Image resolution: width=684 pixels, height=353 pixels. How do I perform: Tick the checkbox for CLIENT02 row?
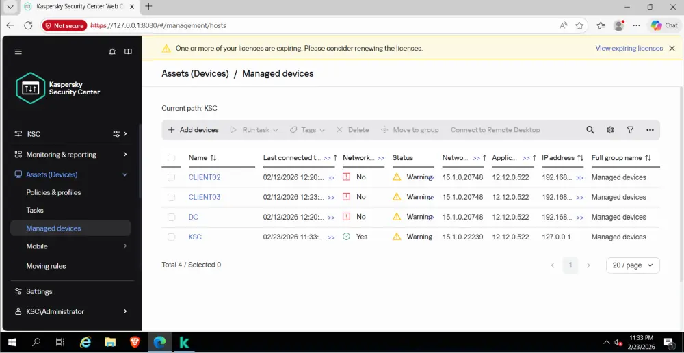click(172, 177)
